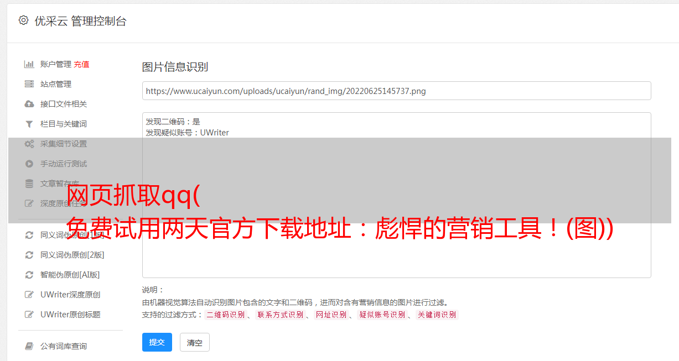Click the edit icon for 深度原创任务
Screen dimensions: 679x361
coord(29,203)
